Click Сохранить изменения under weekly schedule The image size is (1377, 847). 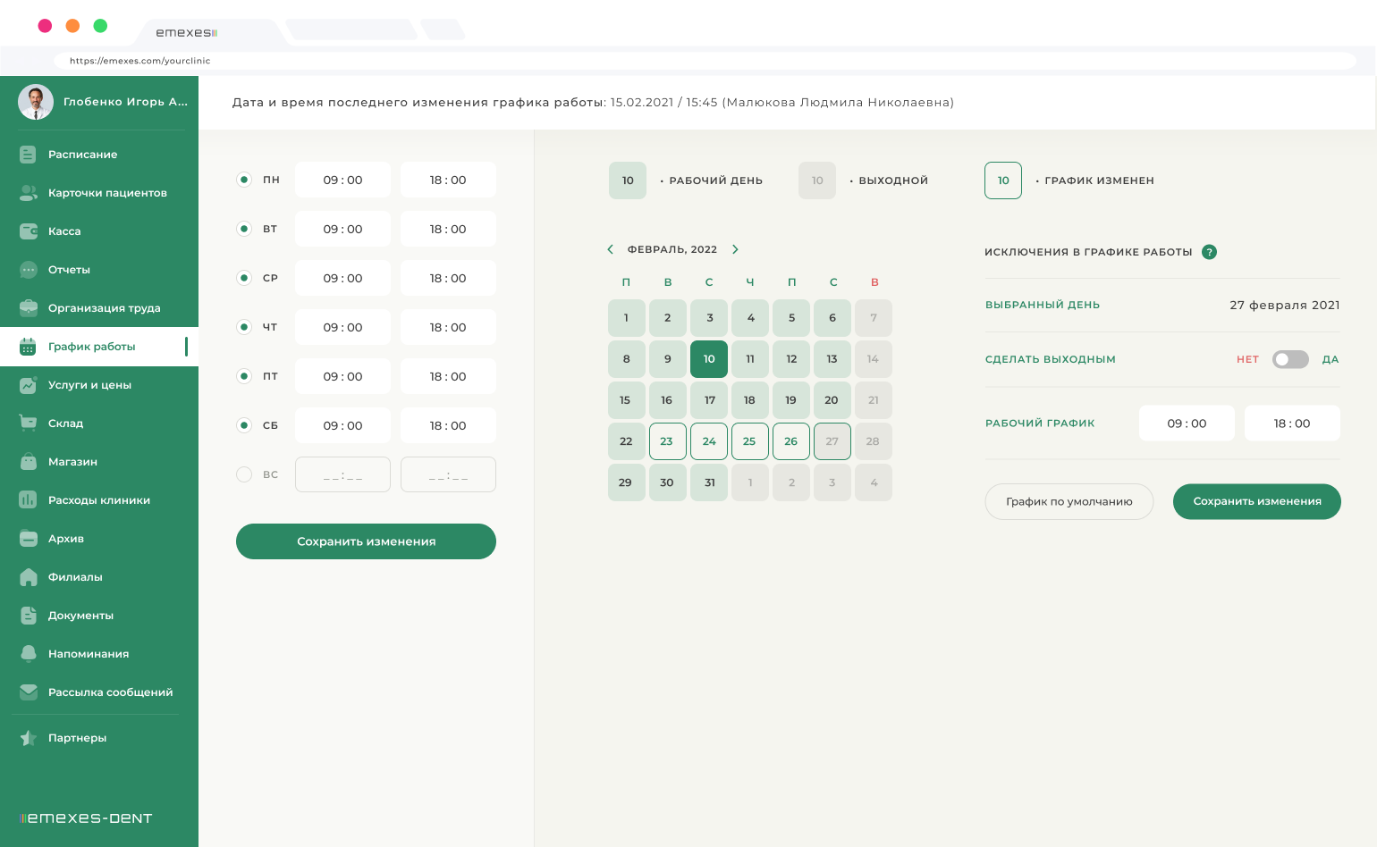(366, 541)
